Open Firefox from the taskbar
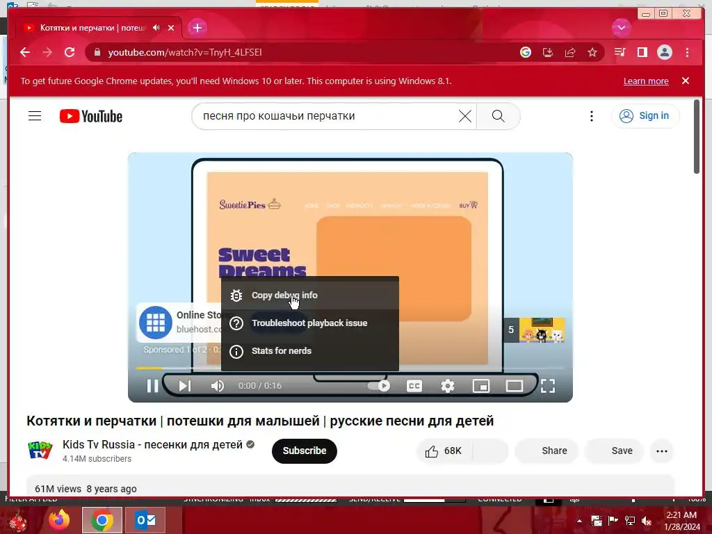This screenshot has height=534, width=712. pyautogui.click(x=60, y=520)
